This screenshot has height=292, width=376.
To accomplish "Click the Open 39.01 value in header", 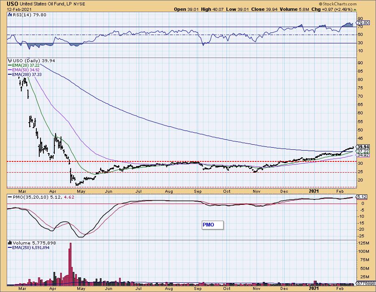I will tap(185, 9).
